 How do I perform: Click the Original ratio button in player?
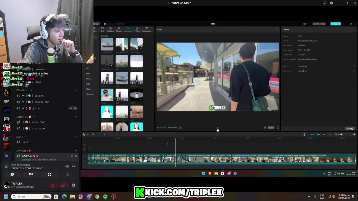pyautogui.click(x=271, y=128)
